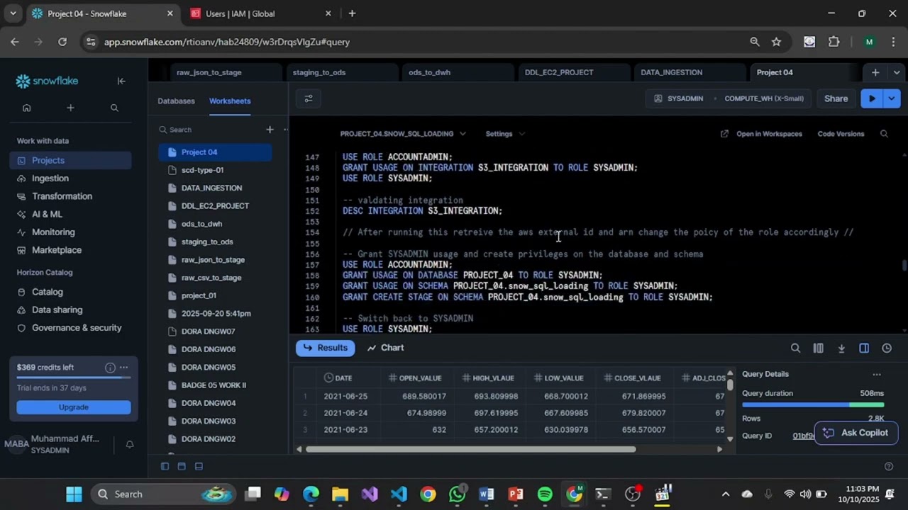Go to Snowflake home icon
908x510 pixels.
[x=26, y=108]
